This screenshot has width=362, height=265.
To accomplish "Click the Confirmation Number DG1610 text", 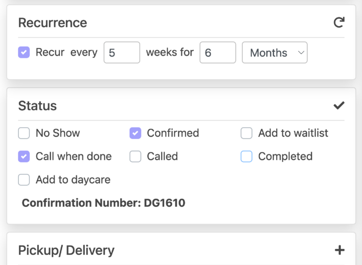I will click(x=103, y=203).
